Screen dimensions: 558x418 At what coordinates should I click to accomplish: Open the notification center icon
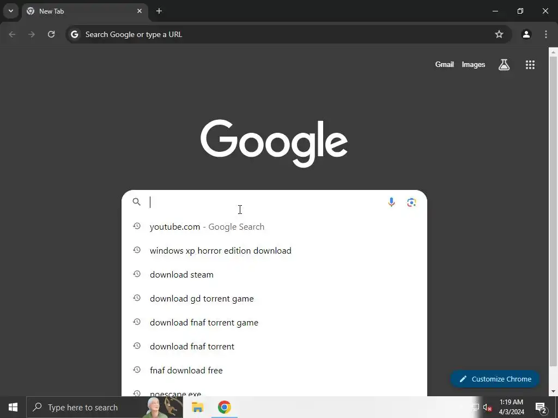tap(541, 407)
